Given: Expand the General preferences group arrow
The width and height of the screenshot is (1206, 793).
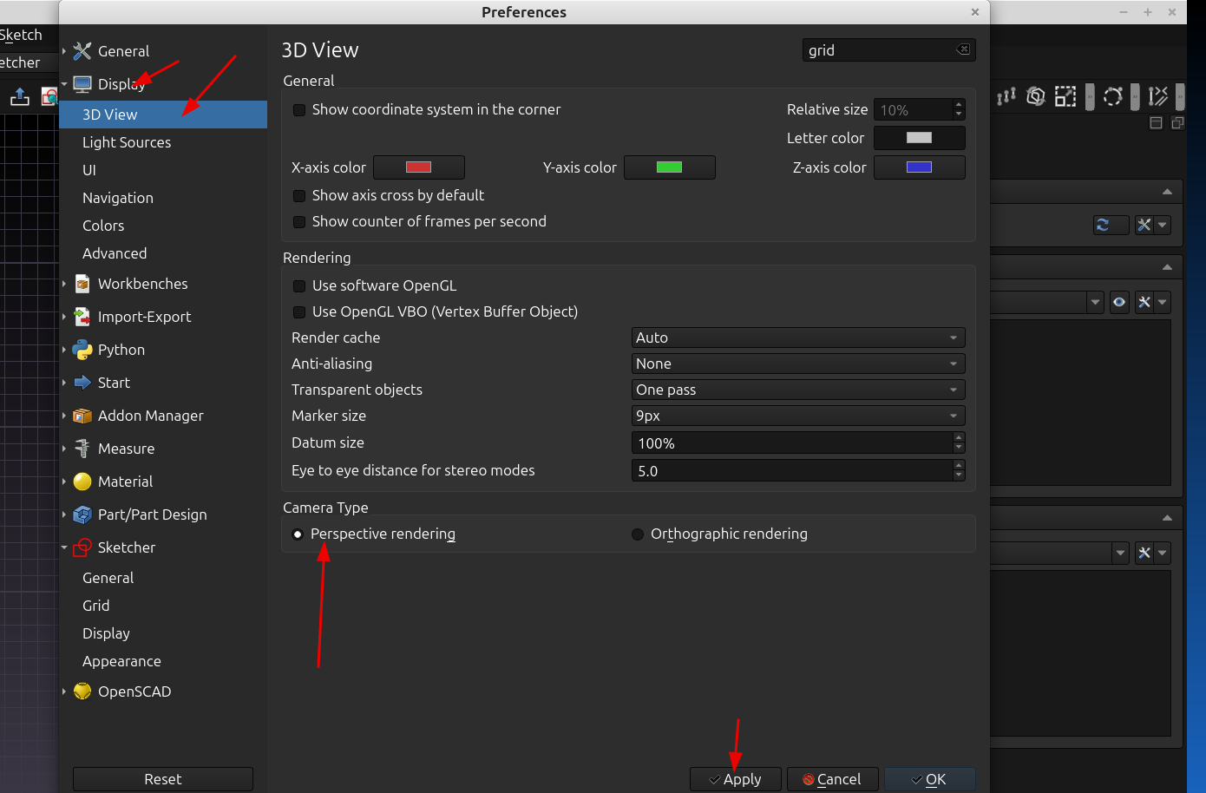Looking at the screenshot, I should [64, 51].
